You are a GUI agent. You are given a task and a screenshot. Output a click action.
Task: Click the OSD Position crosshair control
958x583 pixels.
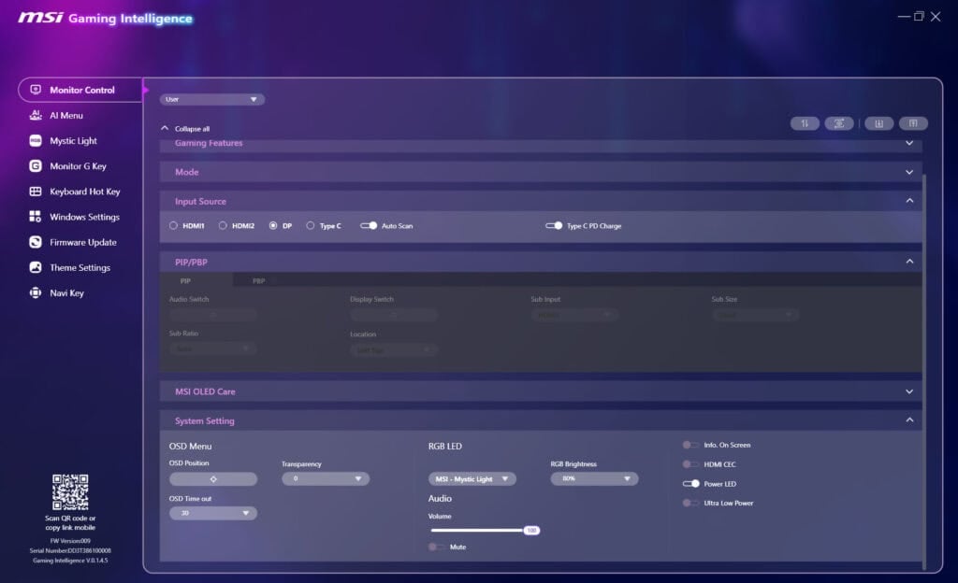213,478
